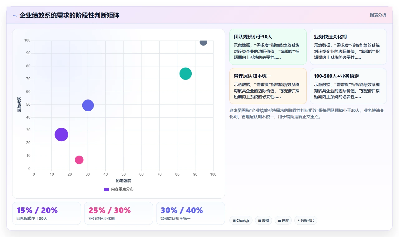
Task: Click the 影响强度 x-axis title
Action: tap(123, 181)
